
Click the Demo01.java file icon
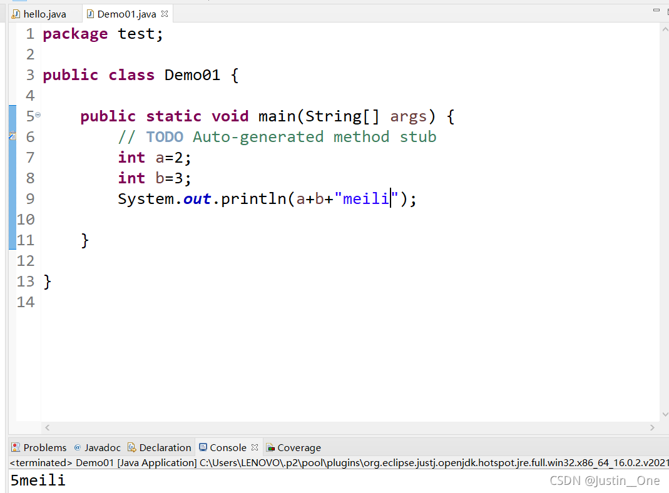tap(90, 14)
